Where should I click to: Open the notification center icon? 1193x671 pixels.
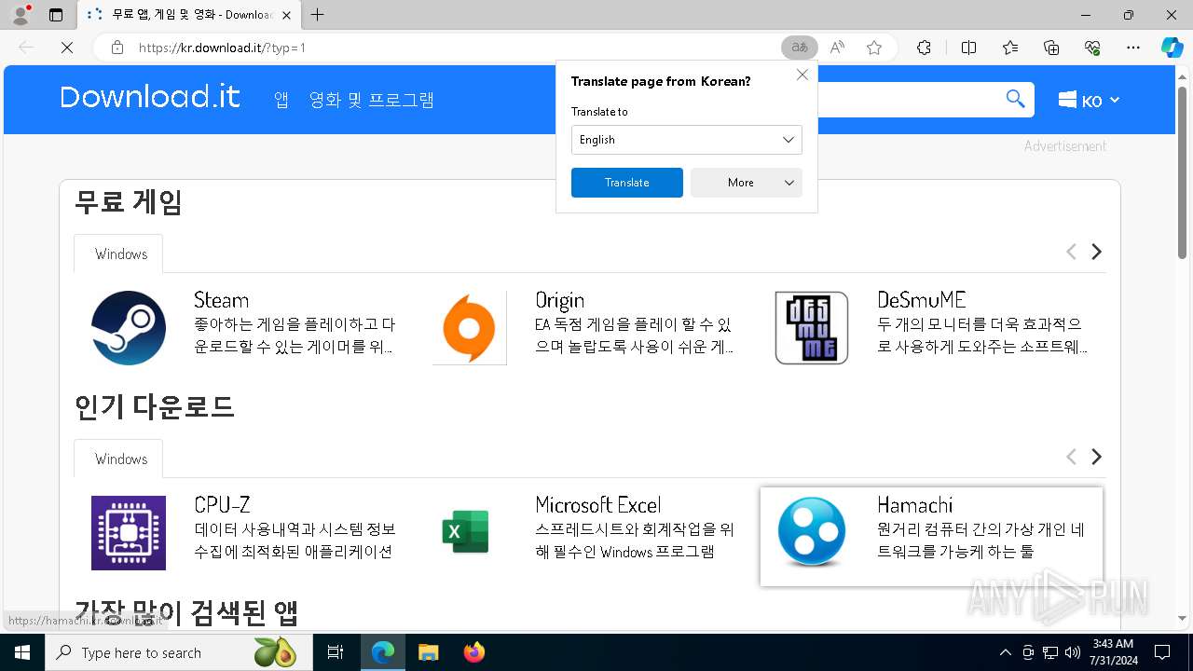pos(1162,652)
